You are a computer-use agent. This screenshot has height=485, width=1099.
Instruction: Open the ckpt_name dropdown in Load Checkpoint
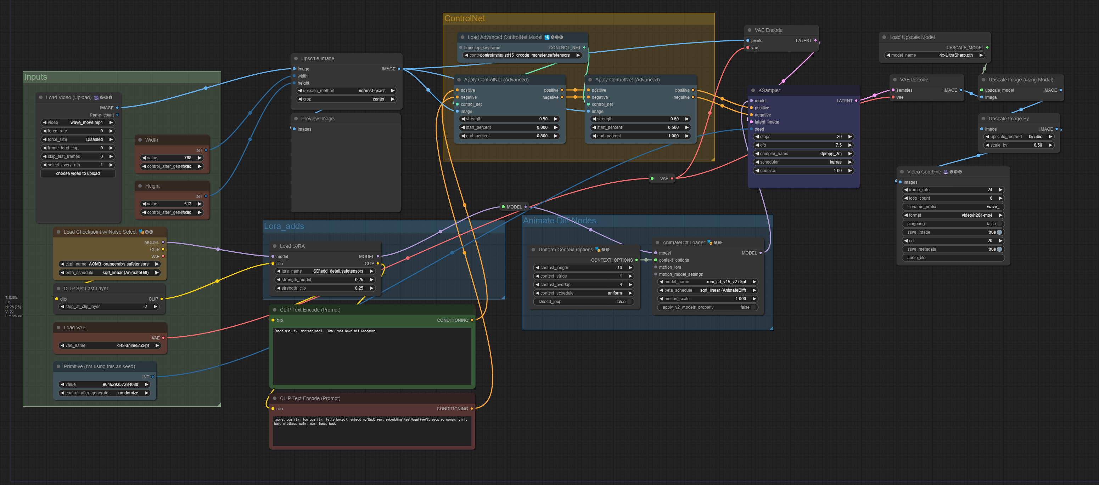[x=109, y=264]
